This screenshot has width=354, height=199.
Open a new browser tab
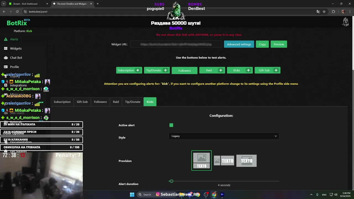click(98, 4)
